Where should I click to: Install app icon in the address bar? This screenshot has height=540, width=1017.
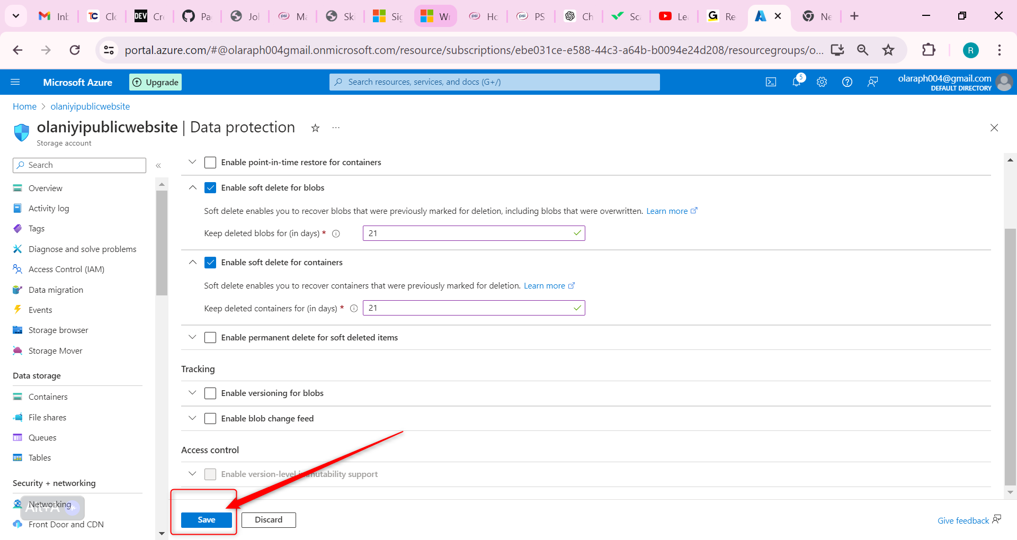click(837, 50)
